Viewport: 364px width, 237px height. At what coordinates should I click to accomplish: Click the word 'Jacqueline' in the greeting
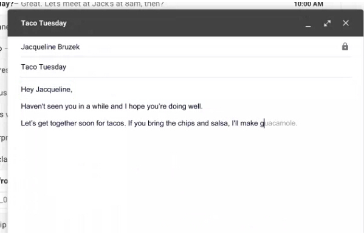pyautogui.click(x=54, y=90)
